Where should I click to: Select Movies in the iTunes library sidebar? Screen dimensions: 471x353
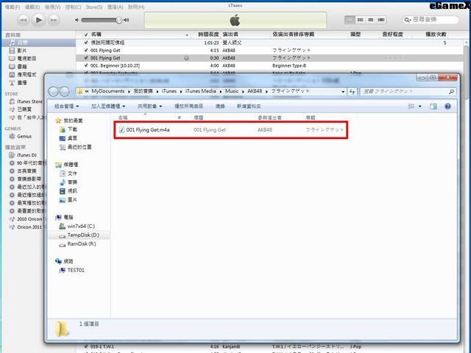click(21, 51)
